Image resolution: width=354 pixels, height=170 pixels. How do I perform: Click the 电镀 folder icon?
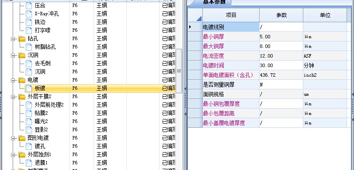tap(22, 80)
